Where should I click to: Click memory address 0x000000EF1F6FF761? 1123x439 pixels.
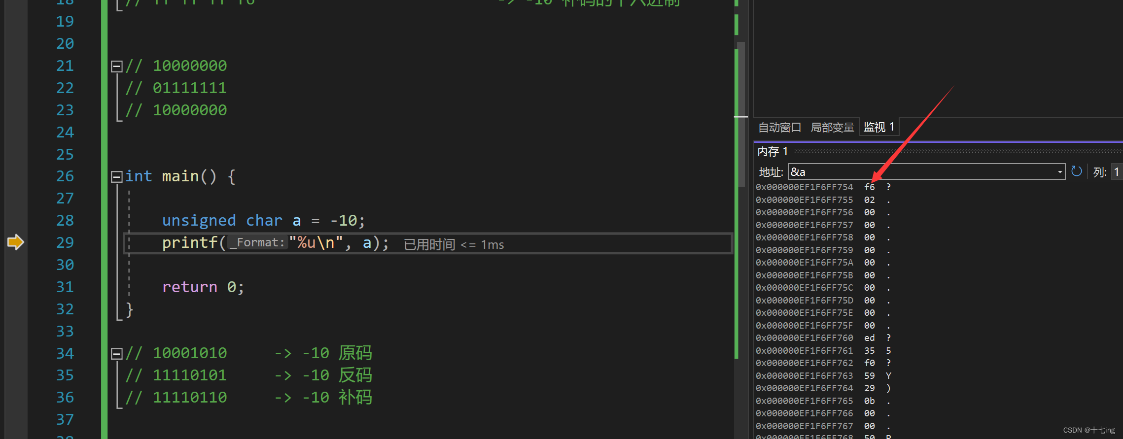[804, 351]
